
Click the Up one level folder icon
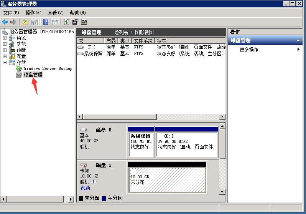[25, 22]
